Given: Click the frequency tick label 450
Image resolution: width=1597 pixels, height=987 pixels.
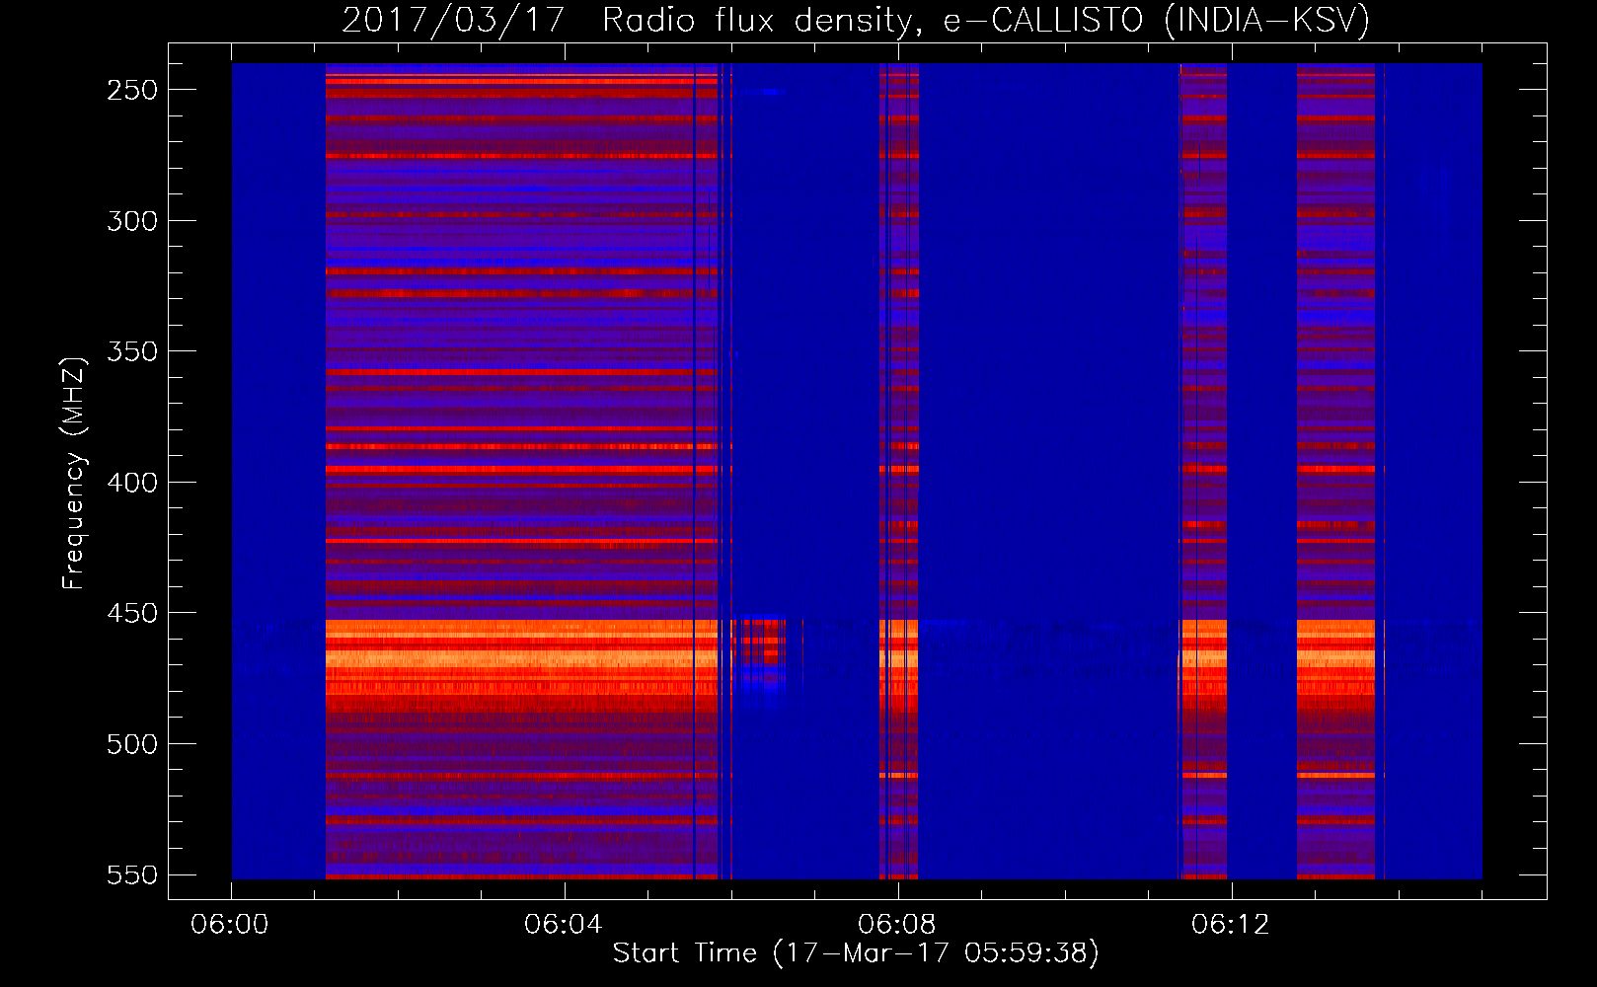Looking at the screenshot, I should (x=132, y=614).
